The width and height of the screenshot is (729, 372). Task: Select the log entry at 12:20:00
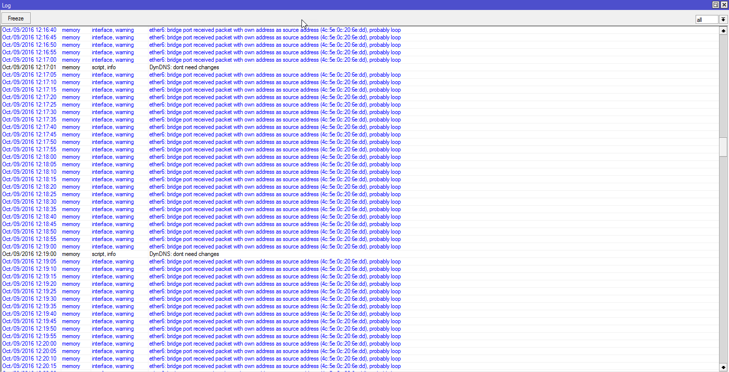click(x=360, y=344)
